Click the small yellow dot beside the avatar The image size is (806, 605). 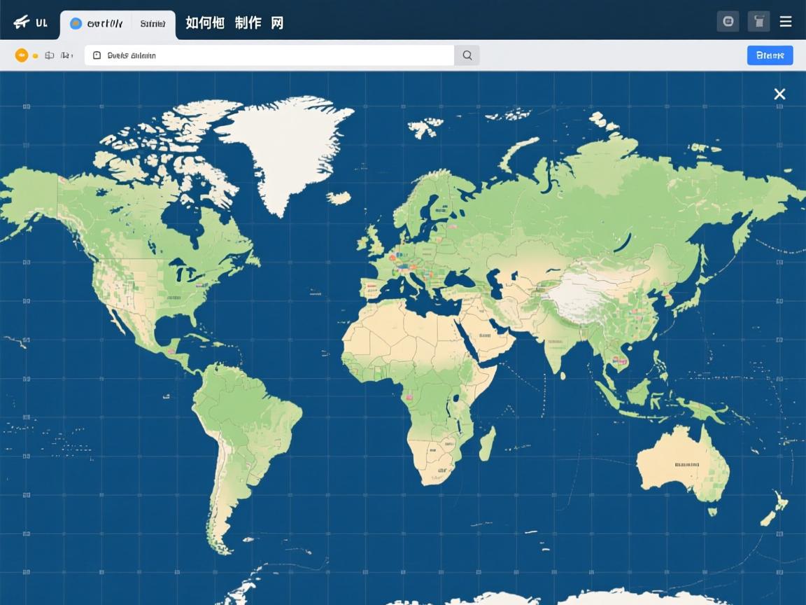(x=34, y=55)
